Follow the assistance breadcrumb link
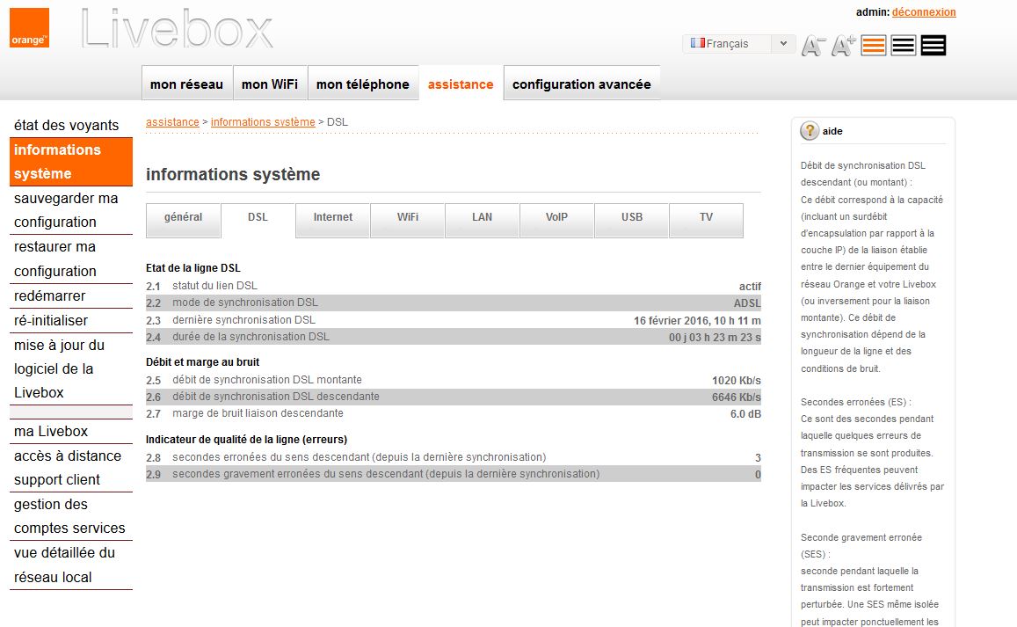 (172, 122)
